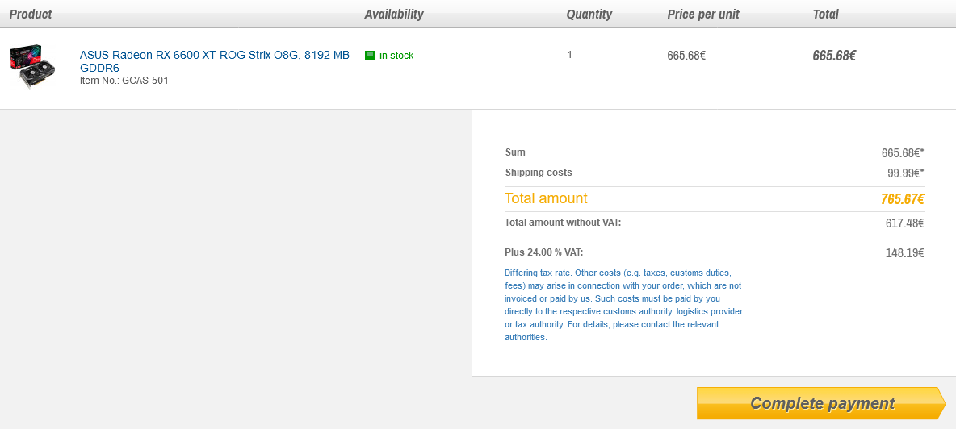Click the Sum label
Viewport: 956px width, 429px height.
[x=515, y=152]
